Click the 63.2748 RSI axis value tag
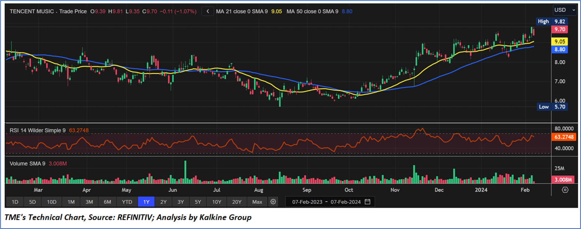Viewport: 581px width, 229px height. (563, 137)
